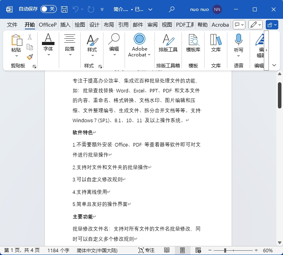Click the Word application icon in title bar
The width and height of the screenshot is (283, 255).
tap(9, 9)
